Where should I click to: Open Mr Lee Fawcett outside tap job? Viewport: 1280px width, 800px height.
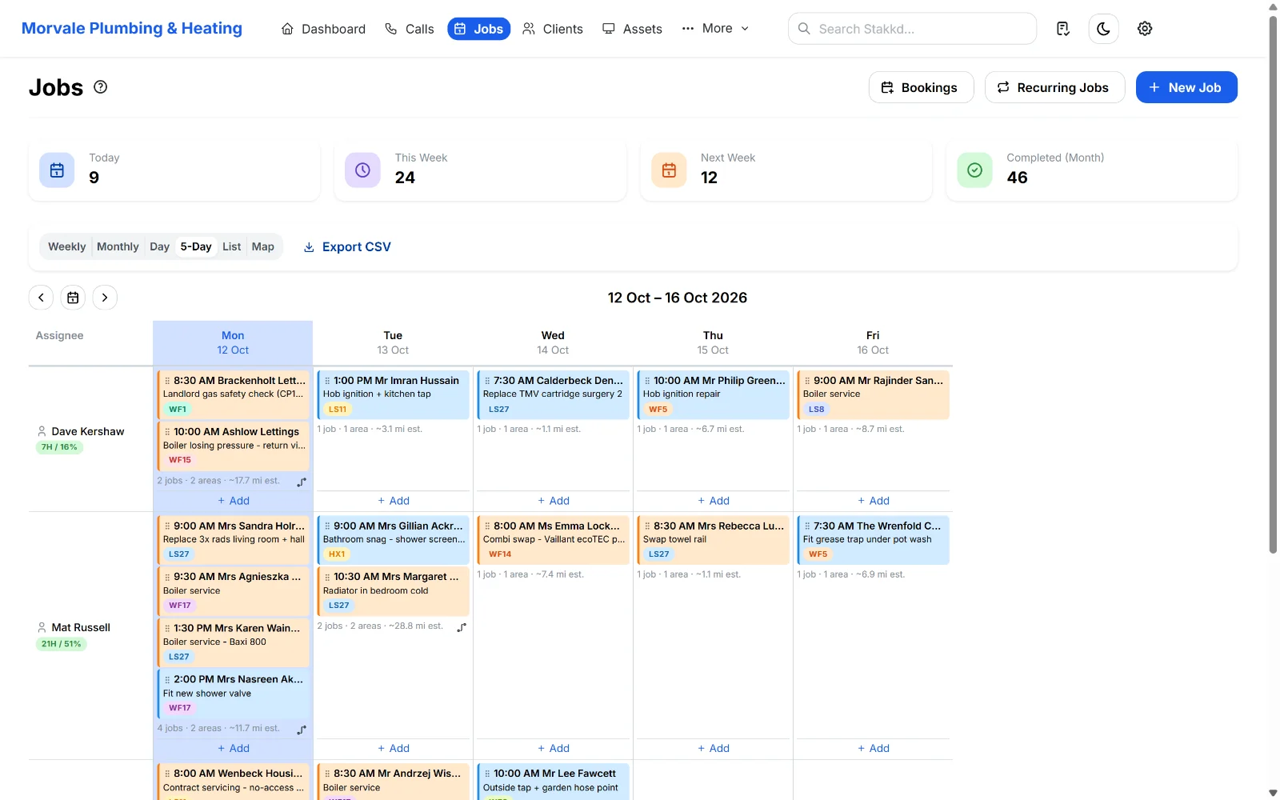click(x=553, y=782)
